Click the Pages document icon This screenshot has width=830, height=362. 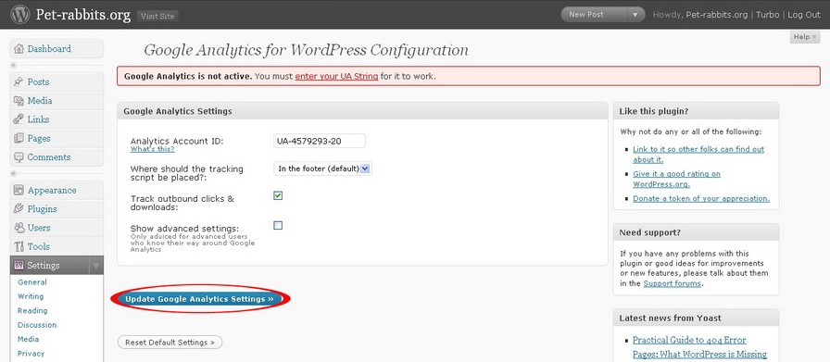[19, 138]
